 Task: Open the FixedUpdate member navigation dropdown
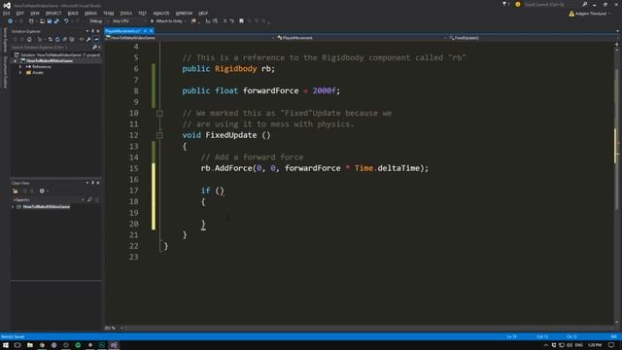pyautogui.click(x=533, y=38)
